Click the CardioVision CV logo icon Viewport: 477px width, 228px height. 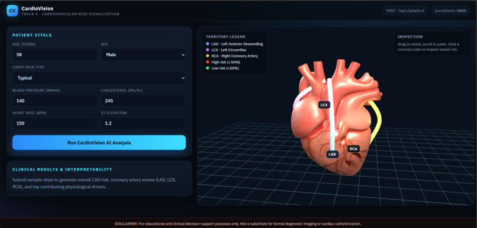coord(12,11)
